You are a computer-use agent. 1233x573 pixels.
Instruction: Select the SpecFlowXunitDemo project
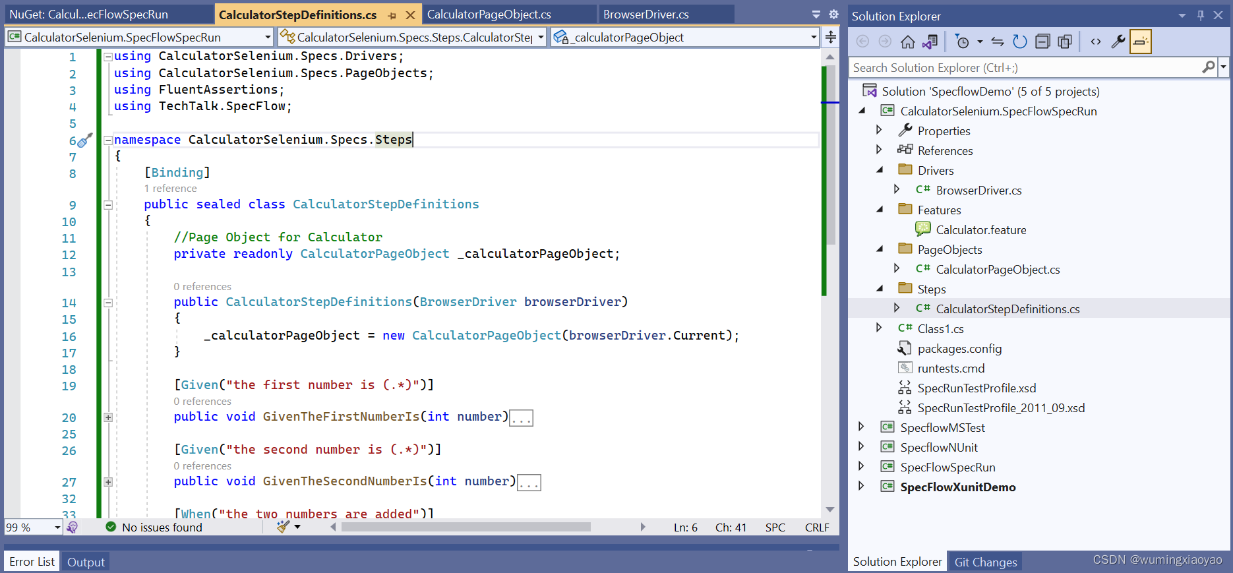pyautogui.click(x=957, y=487)
